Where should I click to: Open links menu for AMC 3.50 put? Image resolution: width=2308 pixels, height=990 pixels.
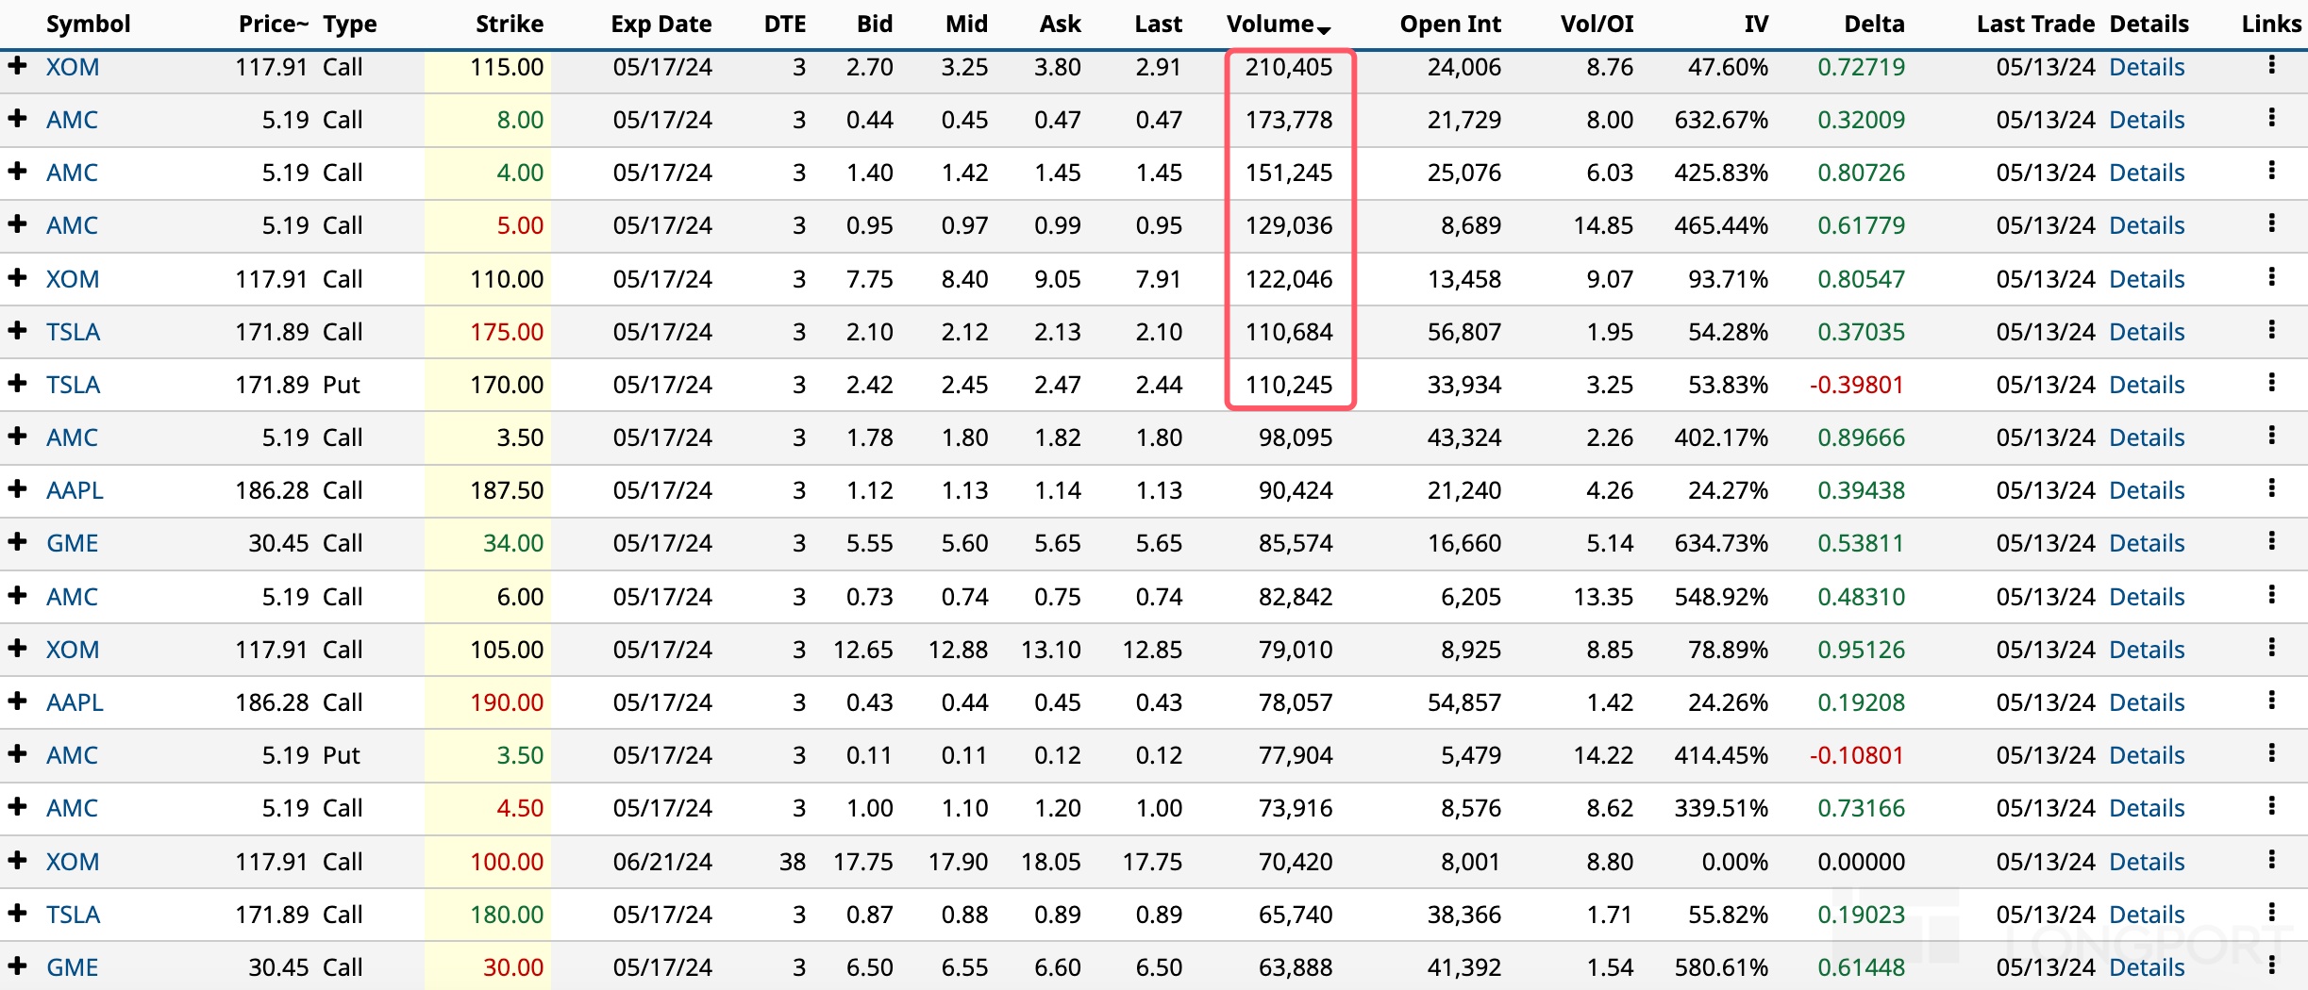[2271, 753]
